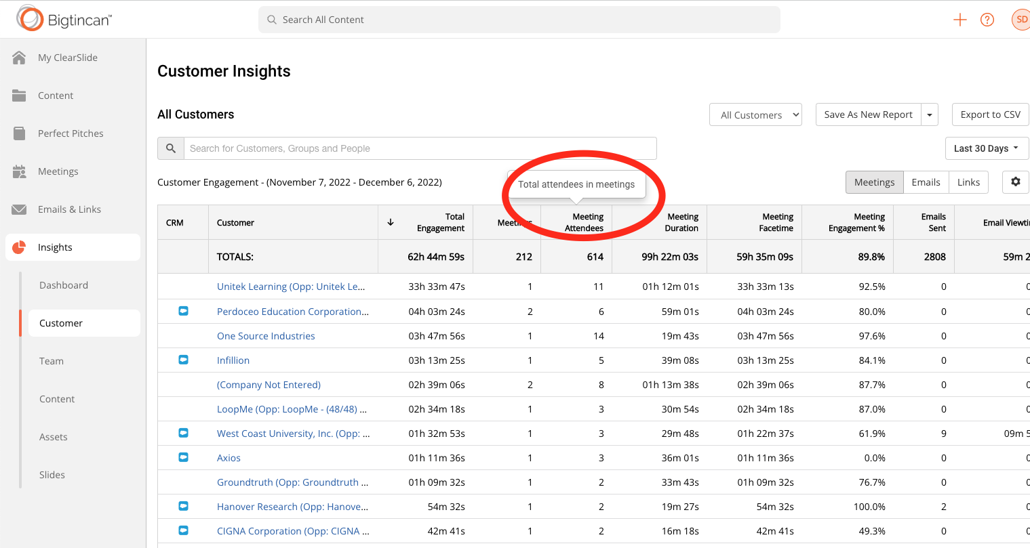
Task: Click Export to CSV button
Action: 991,115
